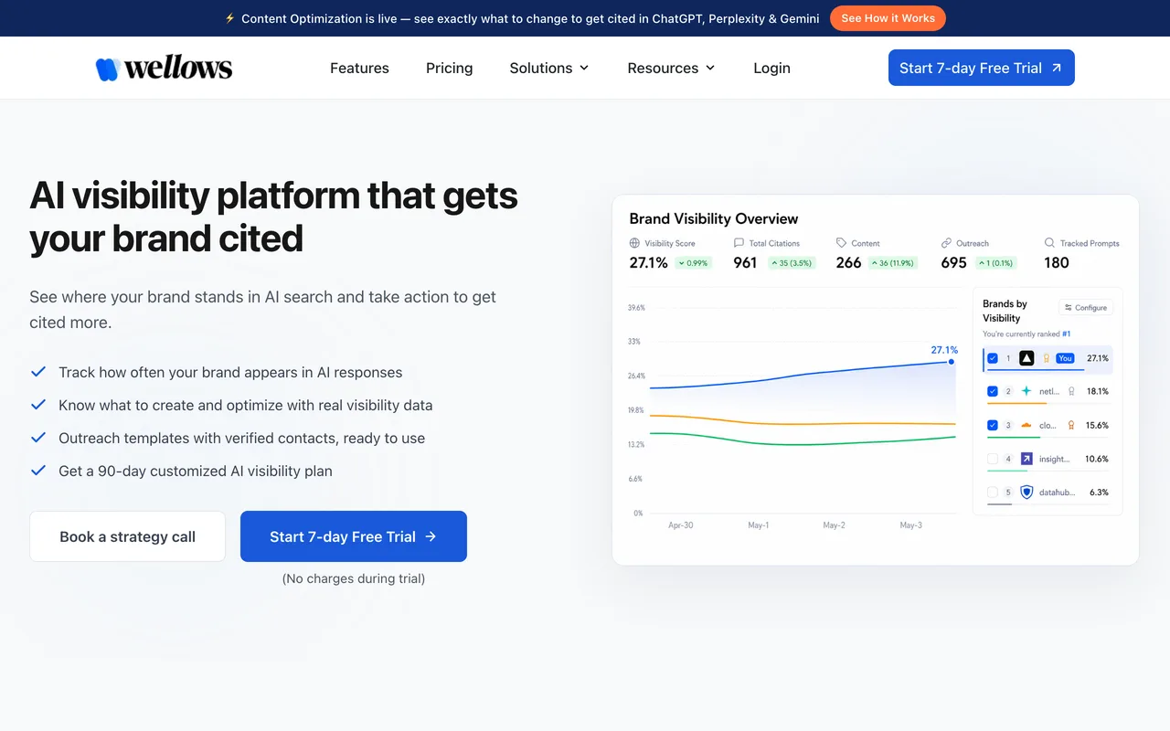Click the tag icon next to Content
The height and width of the screenshot is (731, 1170).
(841, 243)
